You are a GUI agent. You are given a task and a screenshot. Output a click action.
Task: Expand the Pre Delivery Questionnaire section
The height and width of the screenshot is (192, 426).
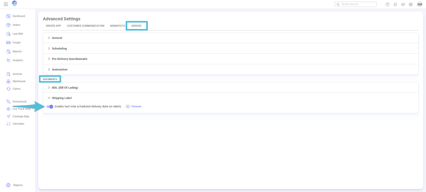[x=231, y=59]
